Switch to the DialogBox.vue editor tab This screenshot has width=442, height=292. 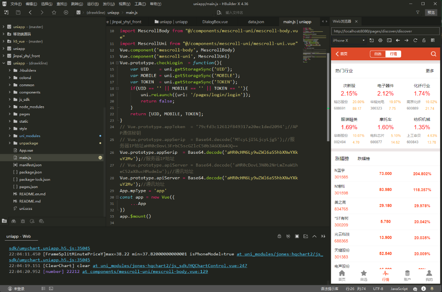click(215, 22)
